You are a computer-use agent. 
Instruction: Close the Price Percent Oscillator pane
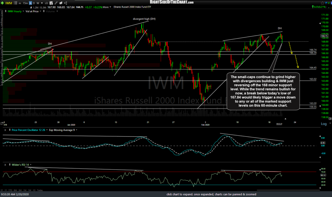coord(5,130)
